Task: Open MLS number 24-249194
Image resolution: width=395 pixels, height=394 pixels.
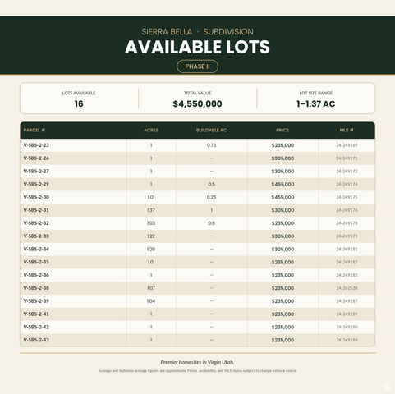Action: tap(347, 340)
